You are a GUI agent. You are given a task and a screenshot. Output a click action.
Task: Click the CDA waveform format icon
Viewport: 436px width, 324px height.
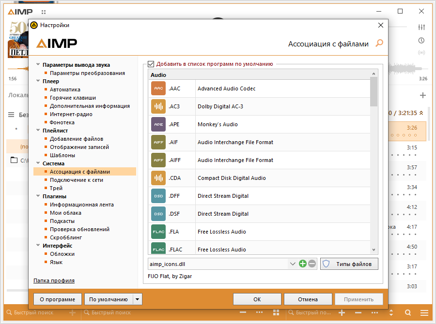click(158, 178)
